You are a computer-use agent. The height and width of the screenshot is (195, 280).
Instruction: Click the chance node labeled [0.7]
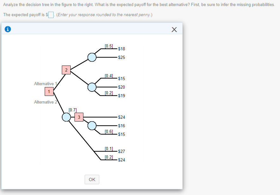[66, 117]
